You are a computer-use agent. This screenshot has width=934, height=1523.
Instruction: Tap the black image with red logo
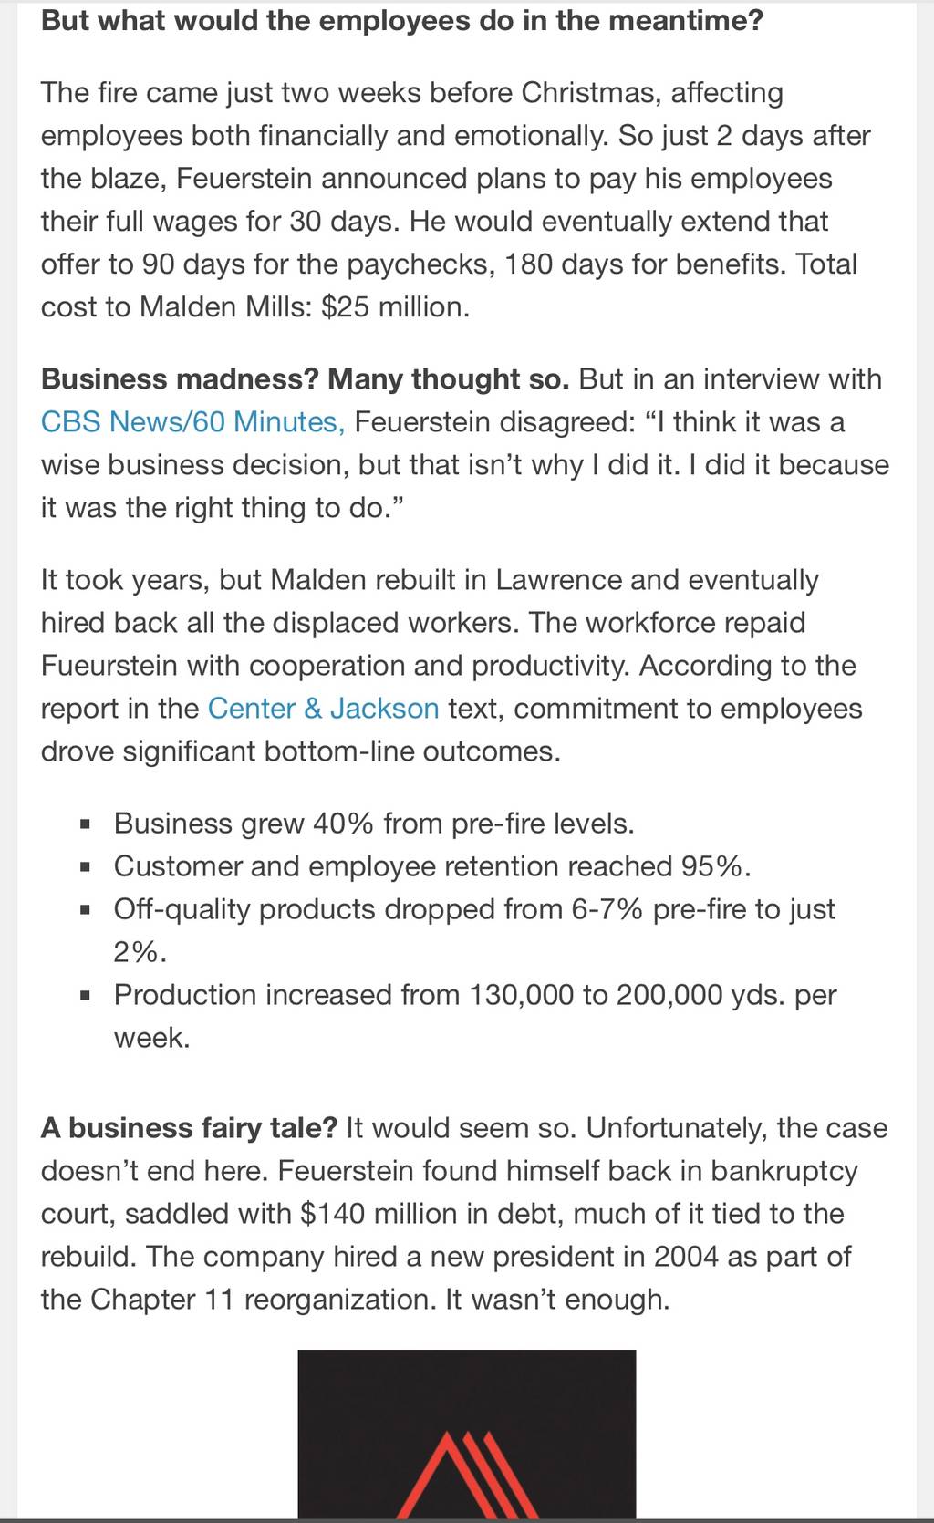click(467, 1435)
